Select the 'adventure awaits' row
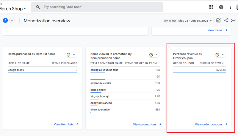This screenshot has height=136, width=238. coord(125,83)
